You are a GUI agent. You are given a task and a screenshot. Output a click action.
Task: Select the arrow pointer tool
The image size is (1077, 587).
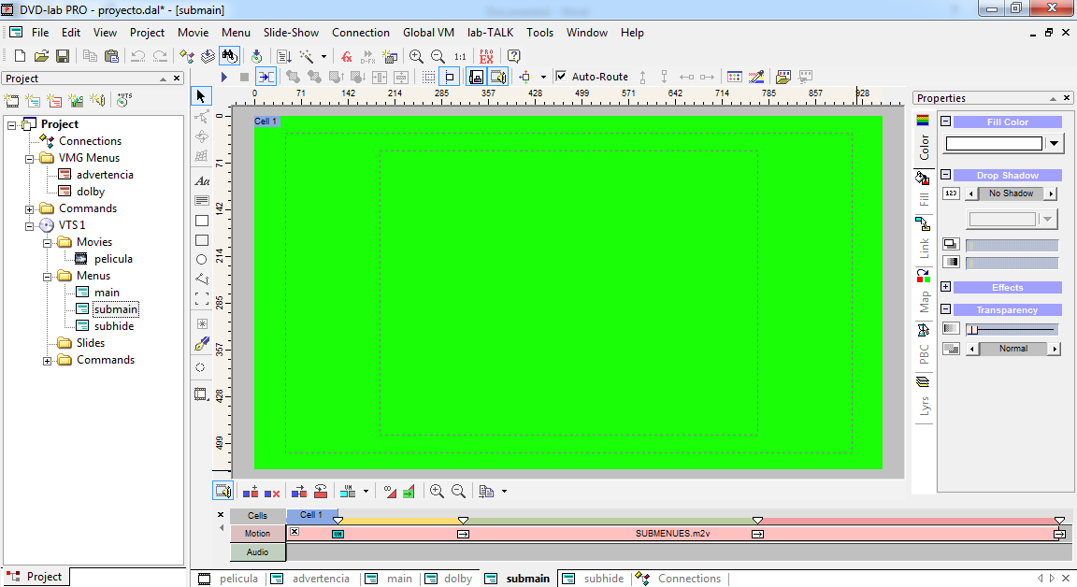point(201,96)
